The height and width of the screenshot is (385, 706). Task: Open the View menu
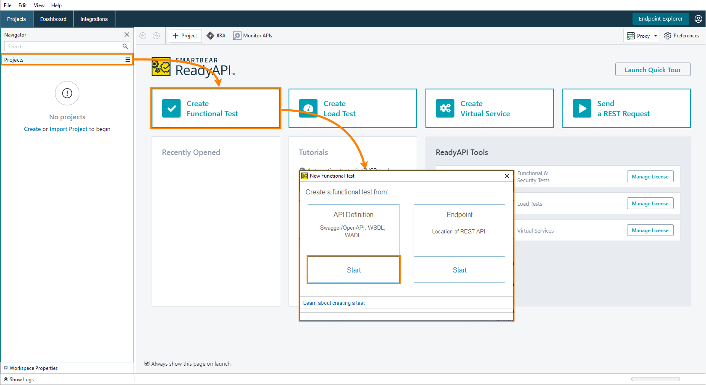click(39, 5)
